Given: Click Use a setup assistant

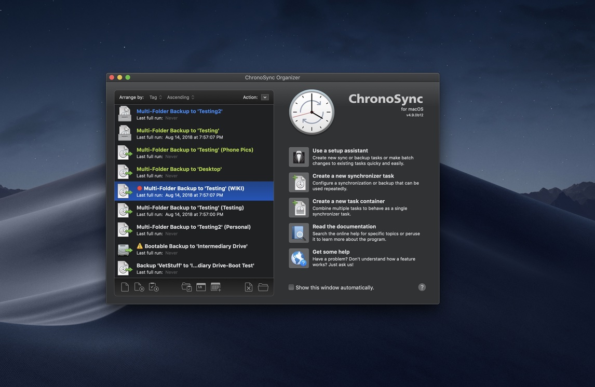Looking at the screenshot, I should point(340,151).
